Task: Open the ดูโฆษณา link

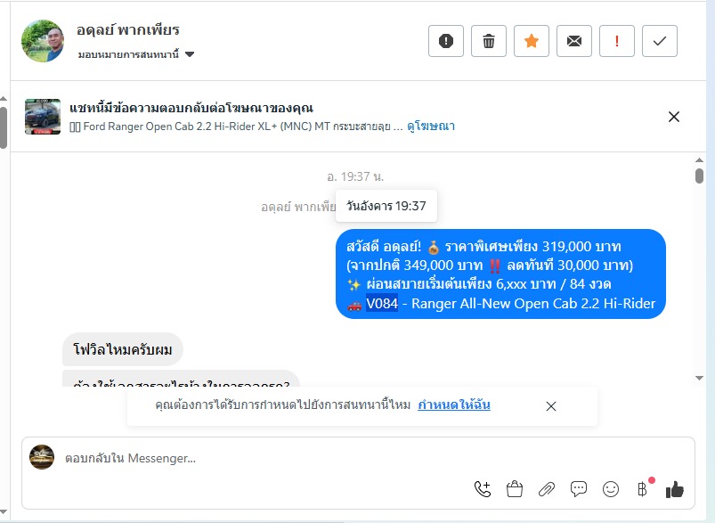Action: (x=430, y=126)
